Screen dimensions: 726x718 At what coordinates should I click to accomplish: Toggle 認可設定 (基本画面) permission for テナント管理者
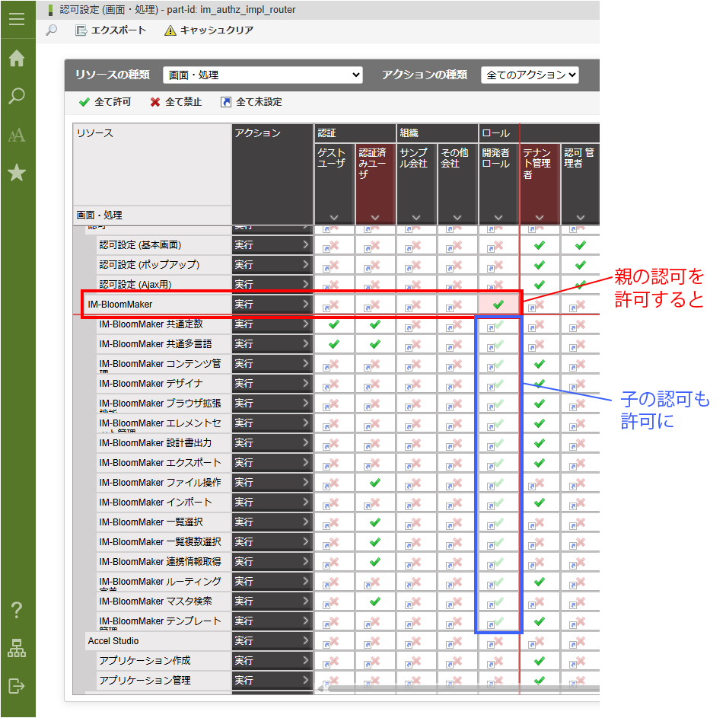[540, 245]
